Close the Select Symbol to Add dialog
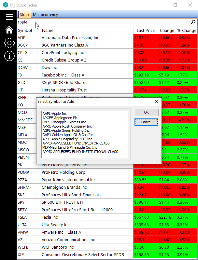Image resolution: width=198 pixels, height=260 pixels. (x=157, y=102)
